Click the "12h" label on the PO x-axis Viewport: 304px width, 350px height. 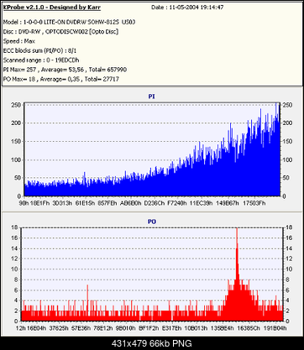[x=20, y=328]
